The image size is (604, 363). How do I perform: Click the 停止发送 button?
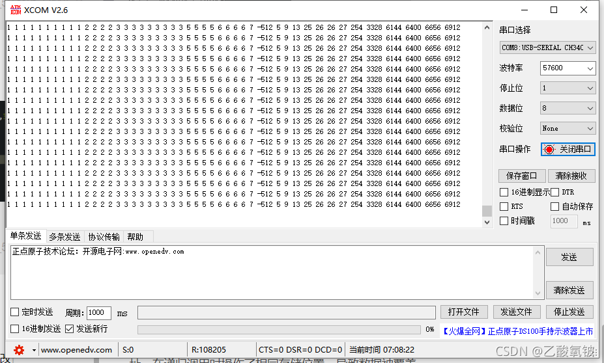pos(569,312)
